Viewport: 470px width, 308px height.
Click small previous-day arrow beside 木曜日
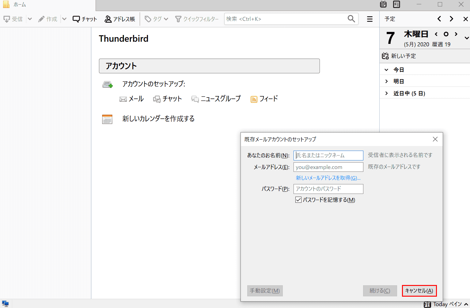(x=436, y=34)
